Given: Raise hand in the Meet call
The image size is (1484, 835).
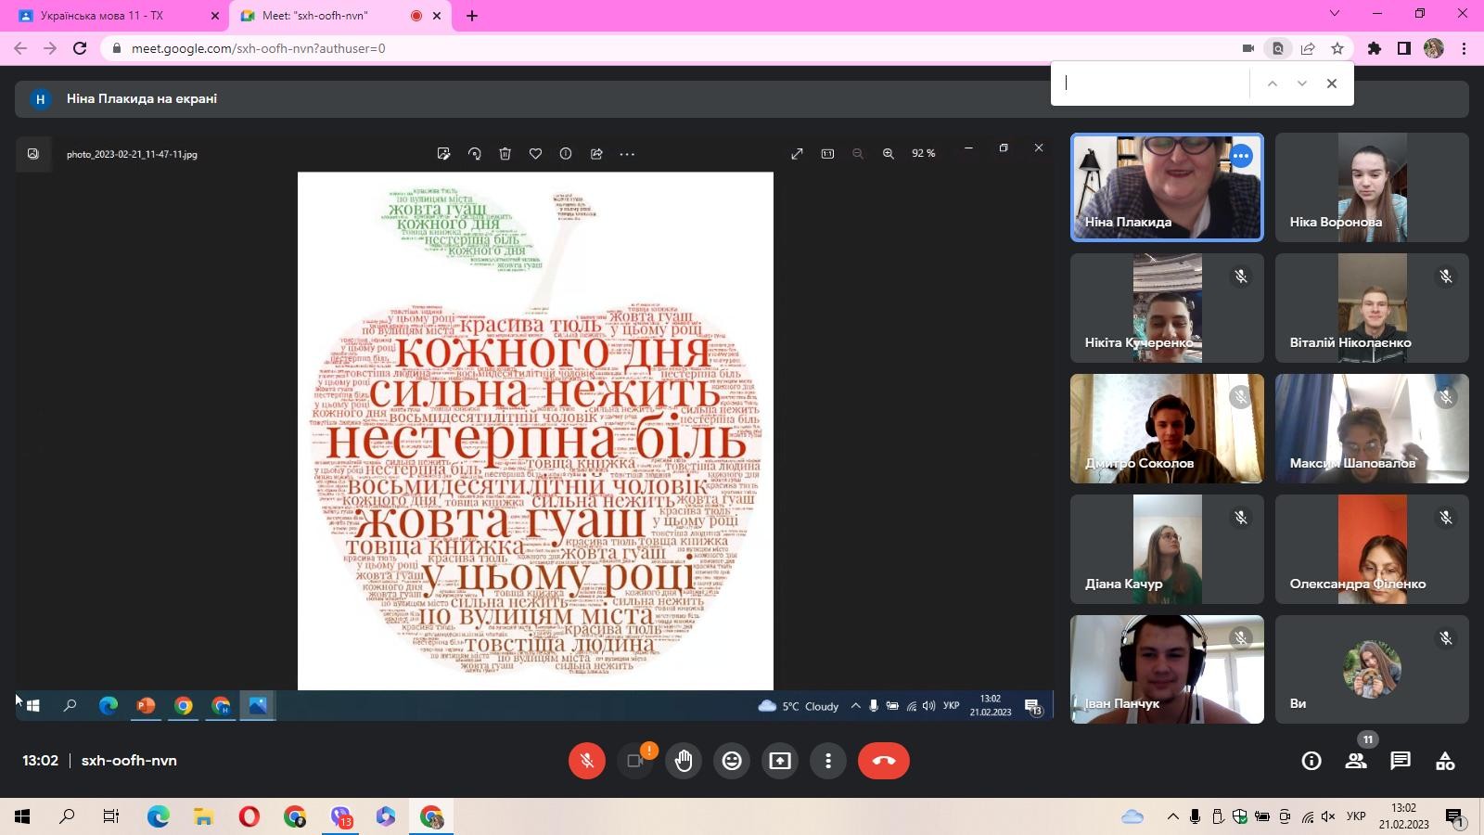Looking at the screenshot, I should coord(684,761).
